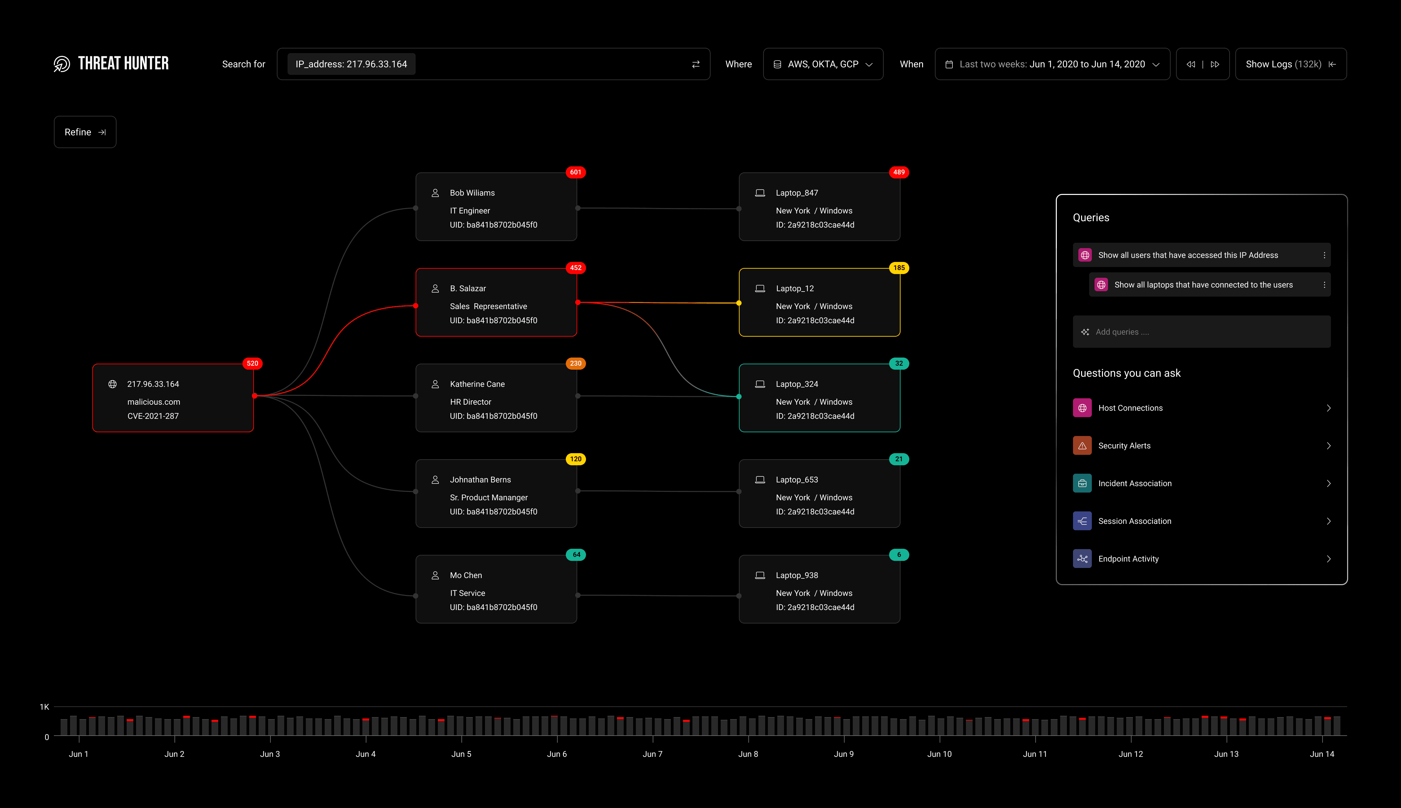Screen dimensions: 1401x808
Task: Open the AWS, OKTA, GCP source dropdown
Action: 823,64
